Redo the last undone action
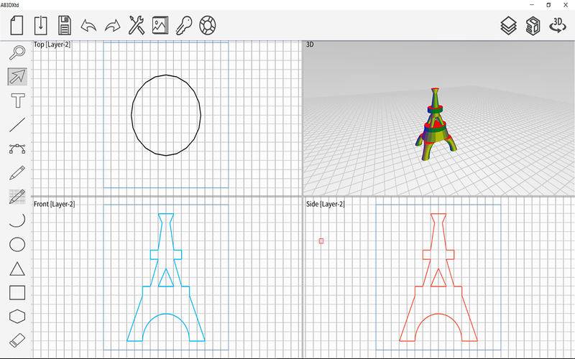This screenshot has height=359, width=575. click(x=113, y=26)
